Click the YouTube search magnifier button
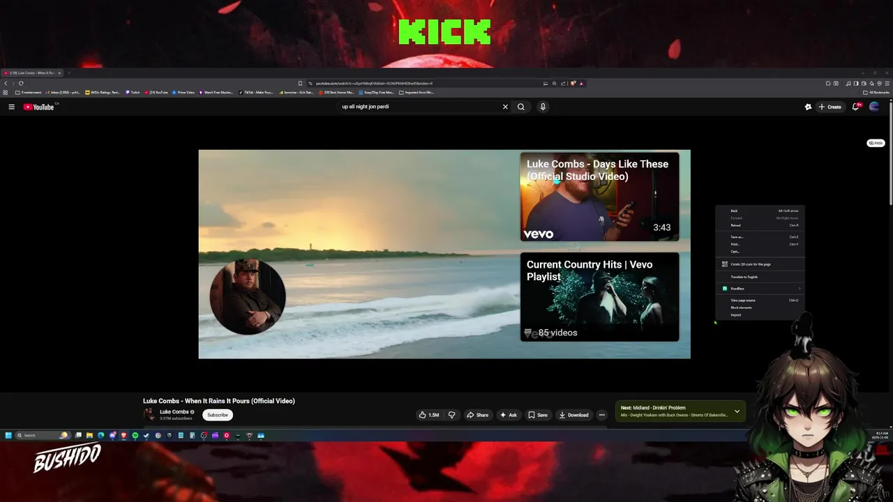 point(520,107)
